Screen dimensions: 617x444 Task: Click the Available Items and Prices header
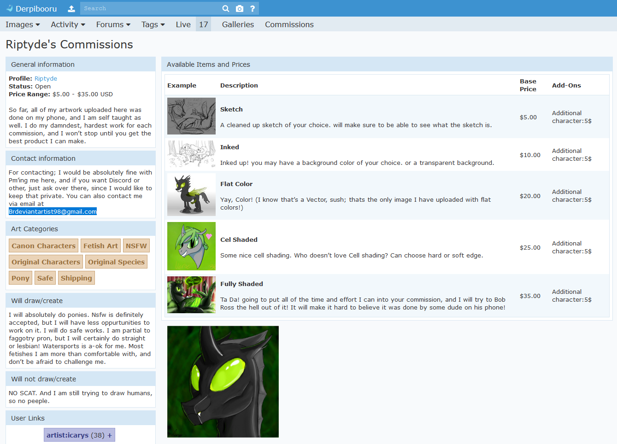tap(387, 64)
